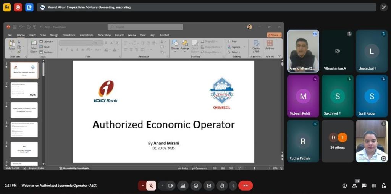
Task: Click the yellow transcription-off icon at top left
Action: (7, 7)
